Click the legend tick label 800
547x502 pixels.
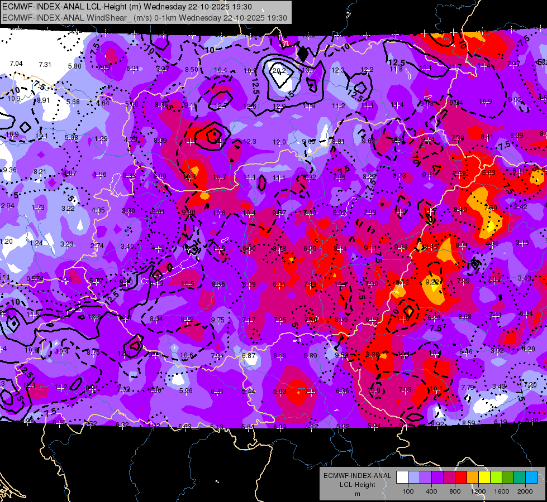(455, 491)
